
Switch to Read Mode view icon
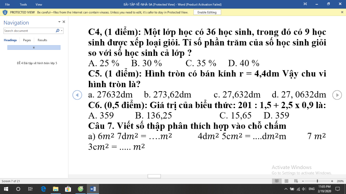click(x=276, y=181)
